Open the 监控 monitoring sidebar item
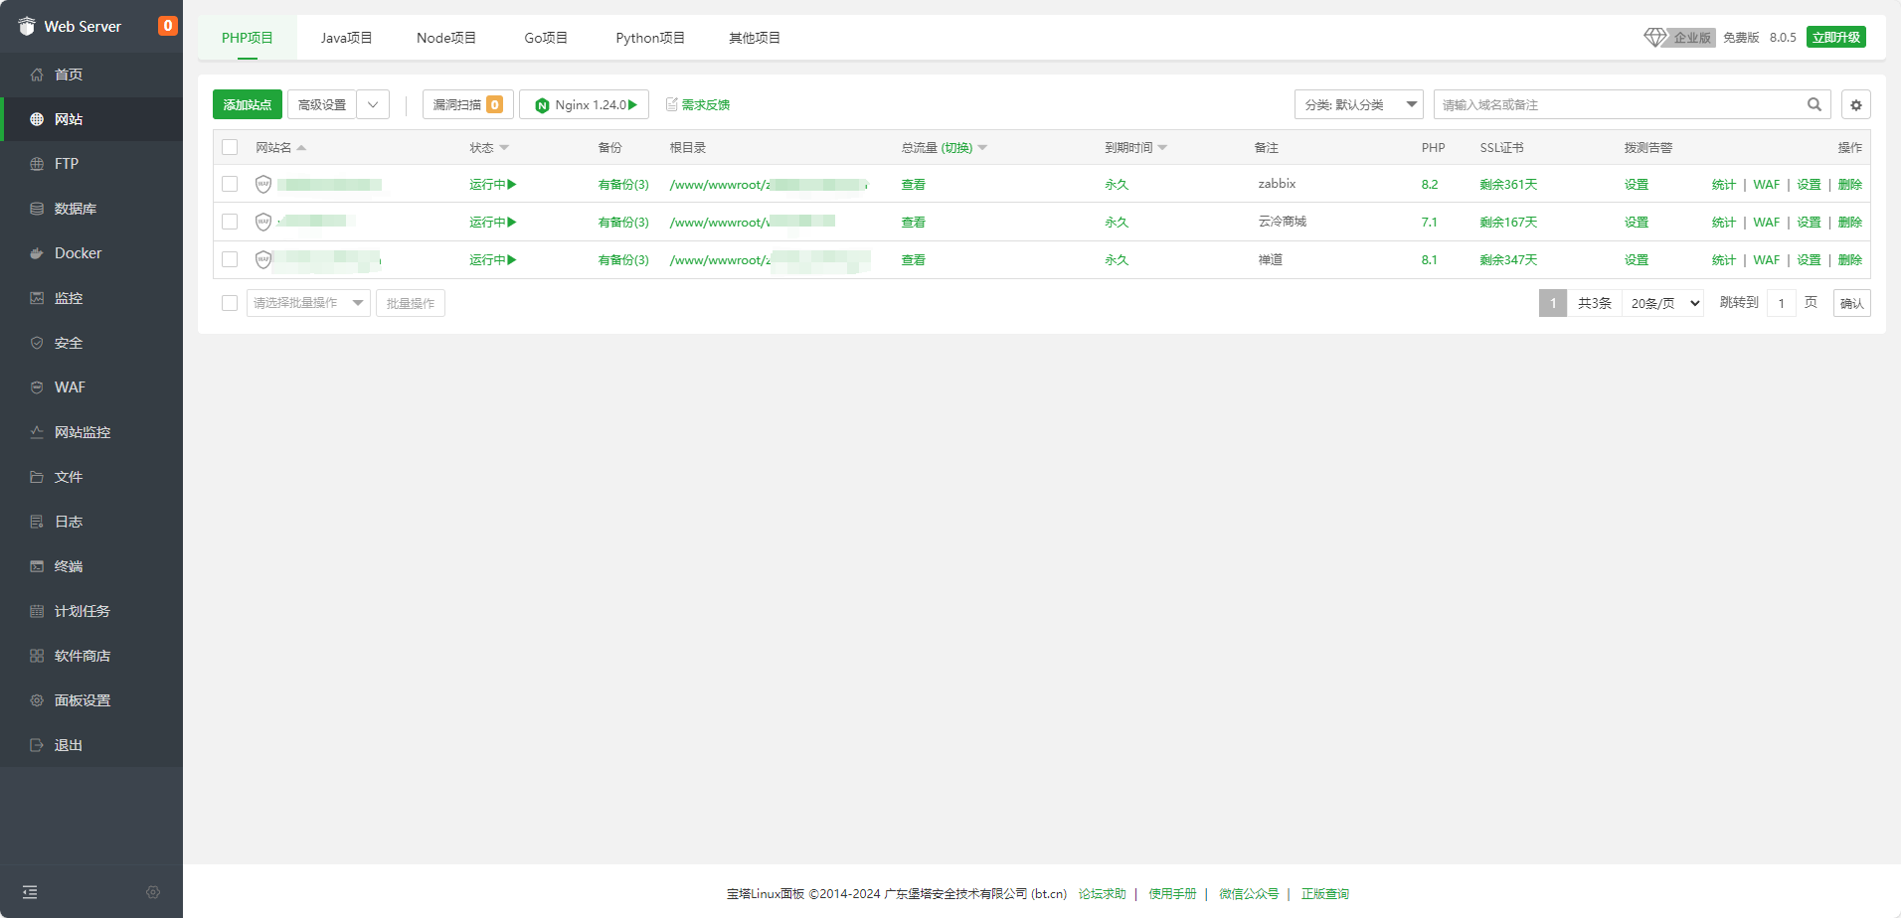The width and height of the screenshot is (1901, 918). pos(91,298)
